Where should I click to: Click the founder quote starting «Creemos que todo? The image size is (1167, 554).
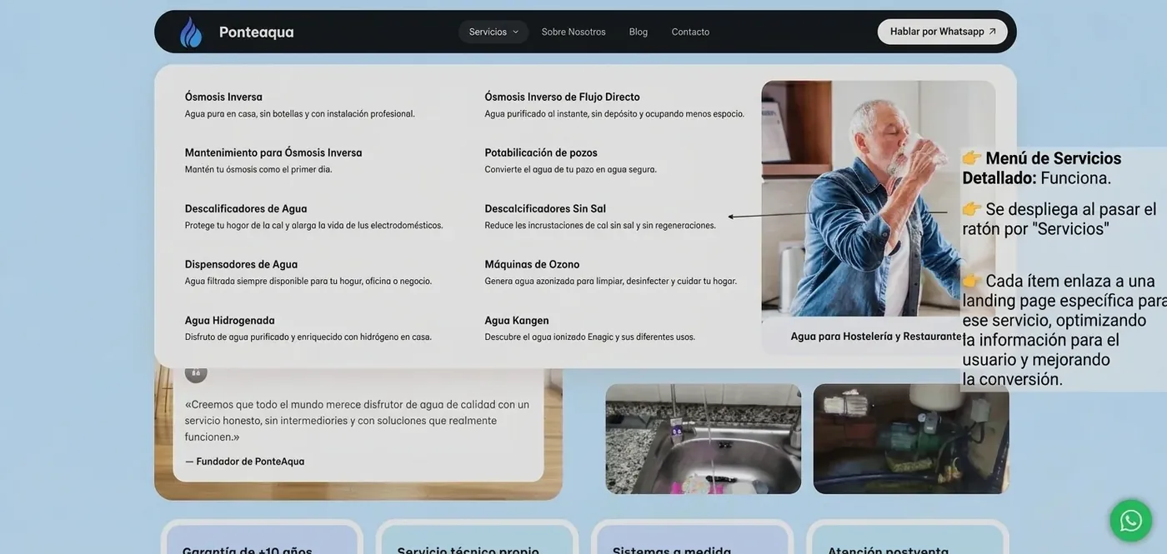(357, 421)
